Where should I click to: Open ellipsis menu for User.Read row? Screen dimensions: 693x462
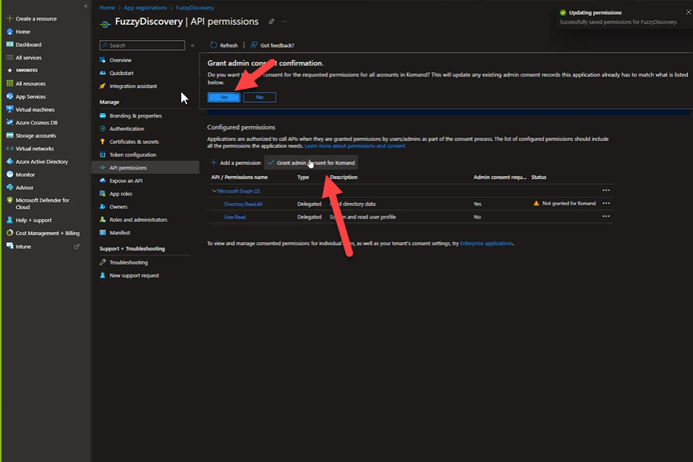[606, 217]
